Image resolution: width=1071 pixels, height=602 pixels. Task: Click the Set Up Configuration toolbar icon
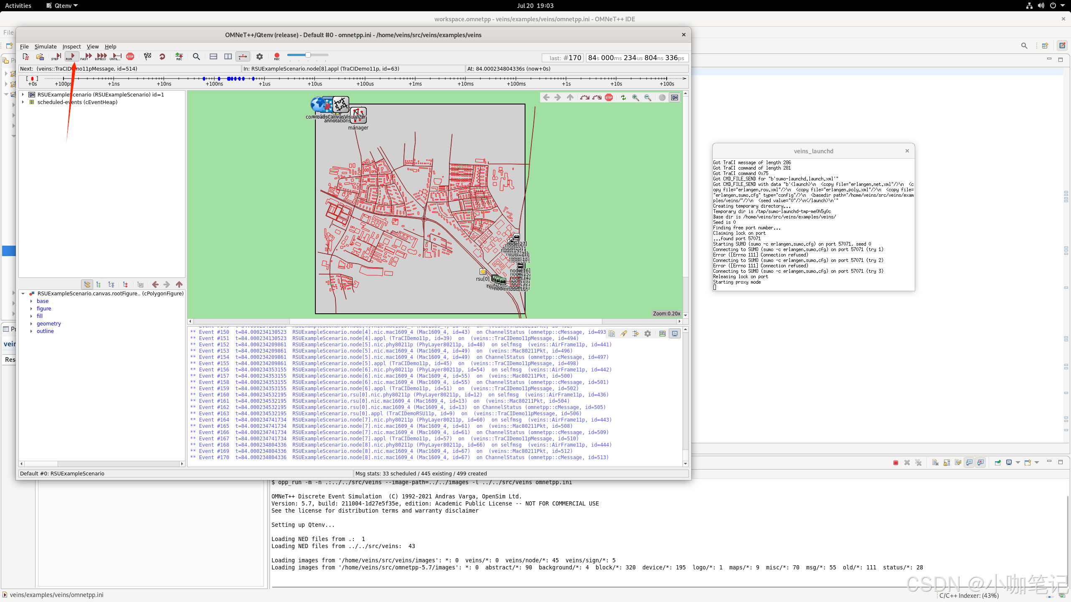[x=25, y=56]
